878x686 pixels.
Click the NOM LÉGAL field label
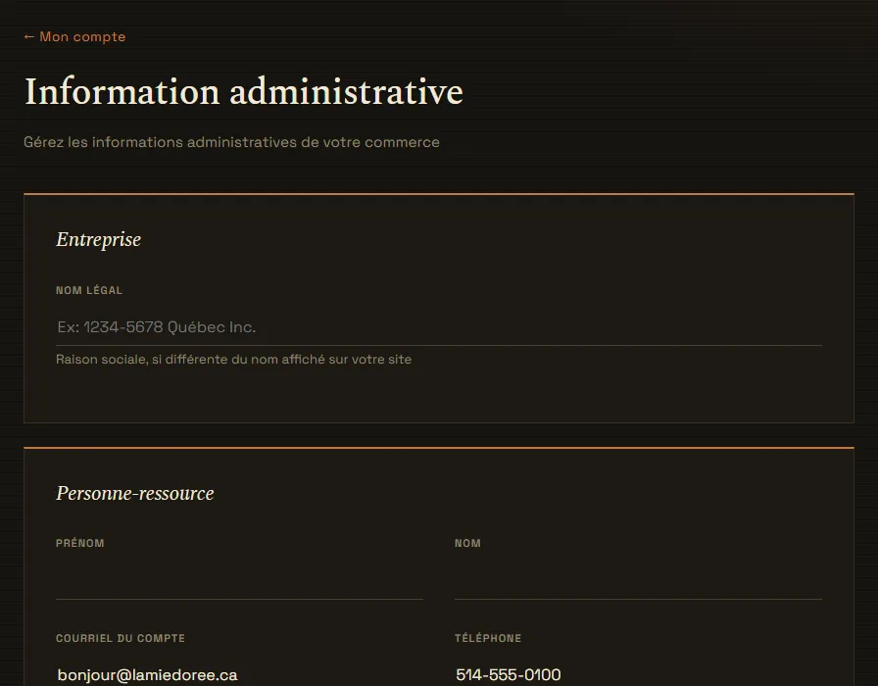click(x=89, y=290)
